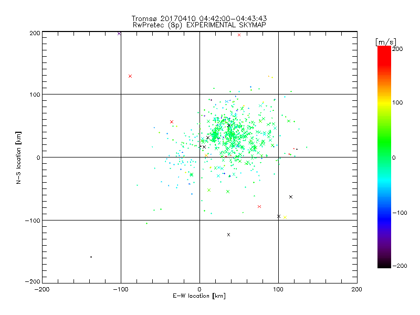420x315 pixels.
Task: Click the plot title 'Tromsø 20170410 04:42:00-04:43:43'
Action: click(199, 18)
